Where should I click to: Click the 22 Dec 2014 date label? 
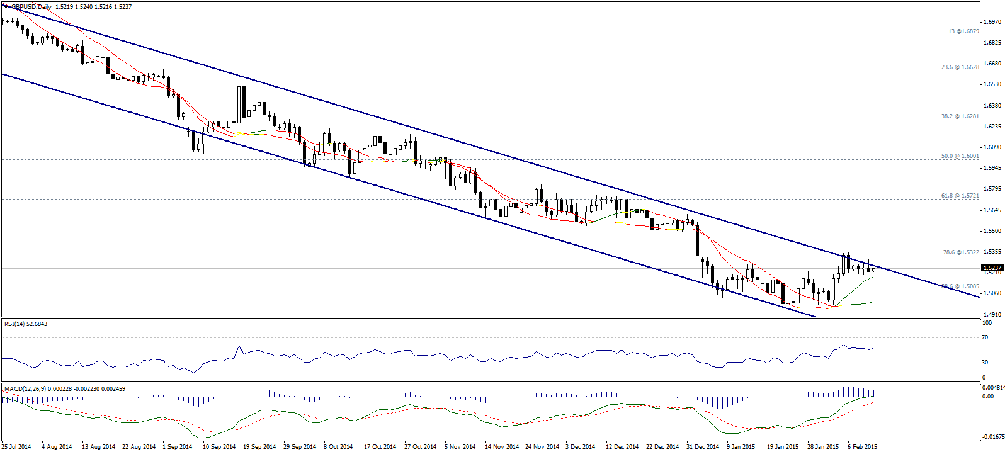[x=662, y=447]
